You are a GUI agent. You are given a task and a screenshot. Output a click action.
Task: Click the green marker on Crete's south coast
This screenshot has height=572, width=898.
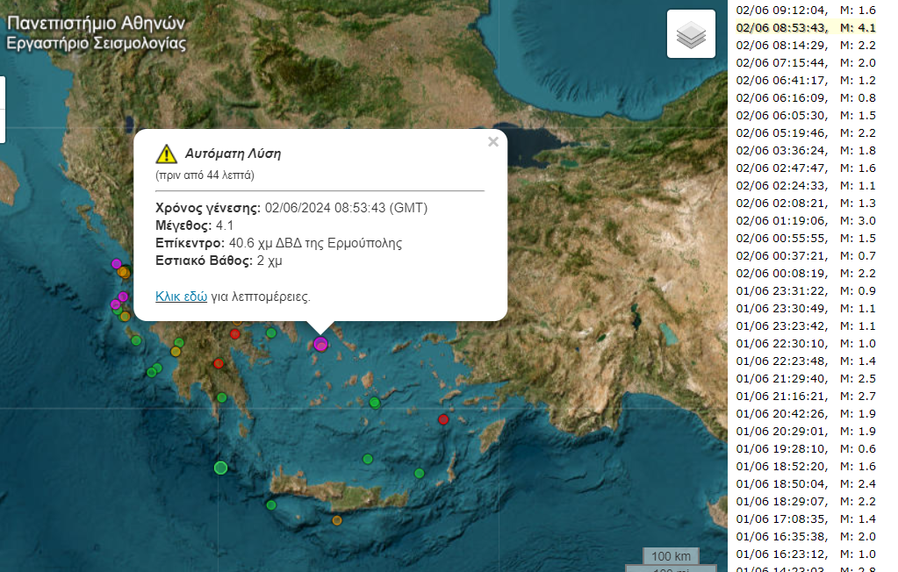269,504
